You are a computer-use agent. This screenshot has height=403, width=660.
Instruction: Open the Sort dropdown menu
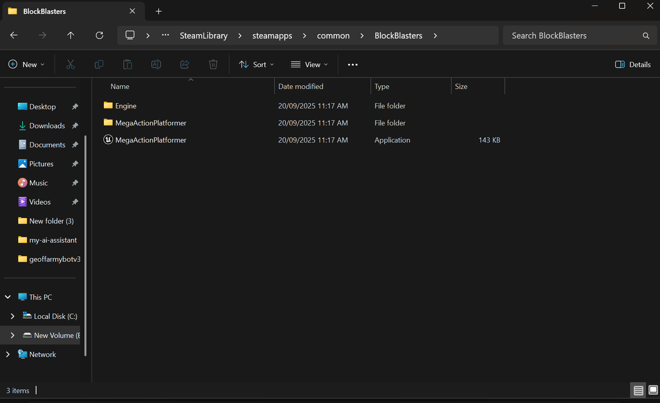(257, 64)
